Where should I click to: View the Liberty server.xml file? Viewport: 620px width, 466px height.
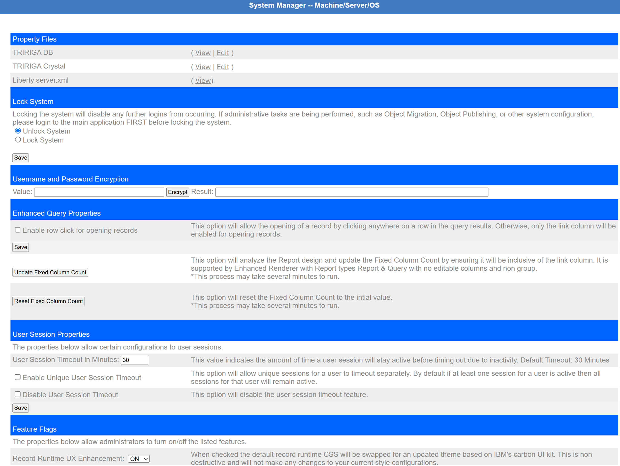point(203,80)
